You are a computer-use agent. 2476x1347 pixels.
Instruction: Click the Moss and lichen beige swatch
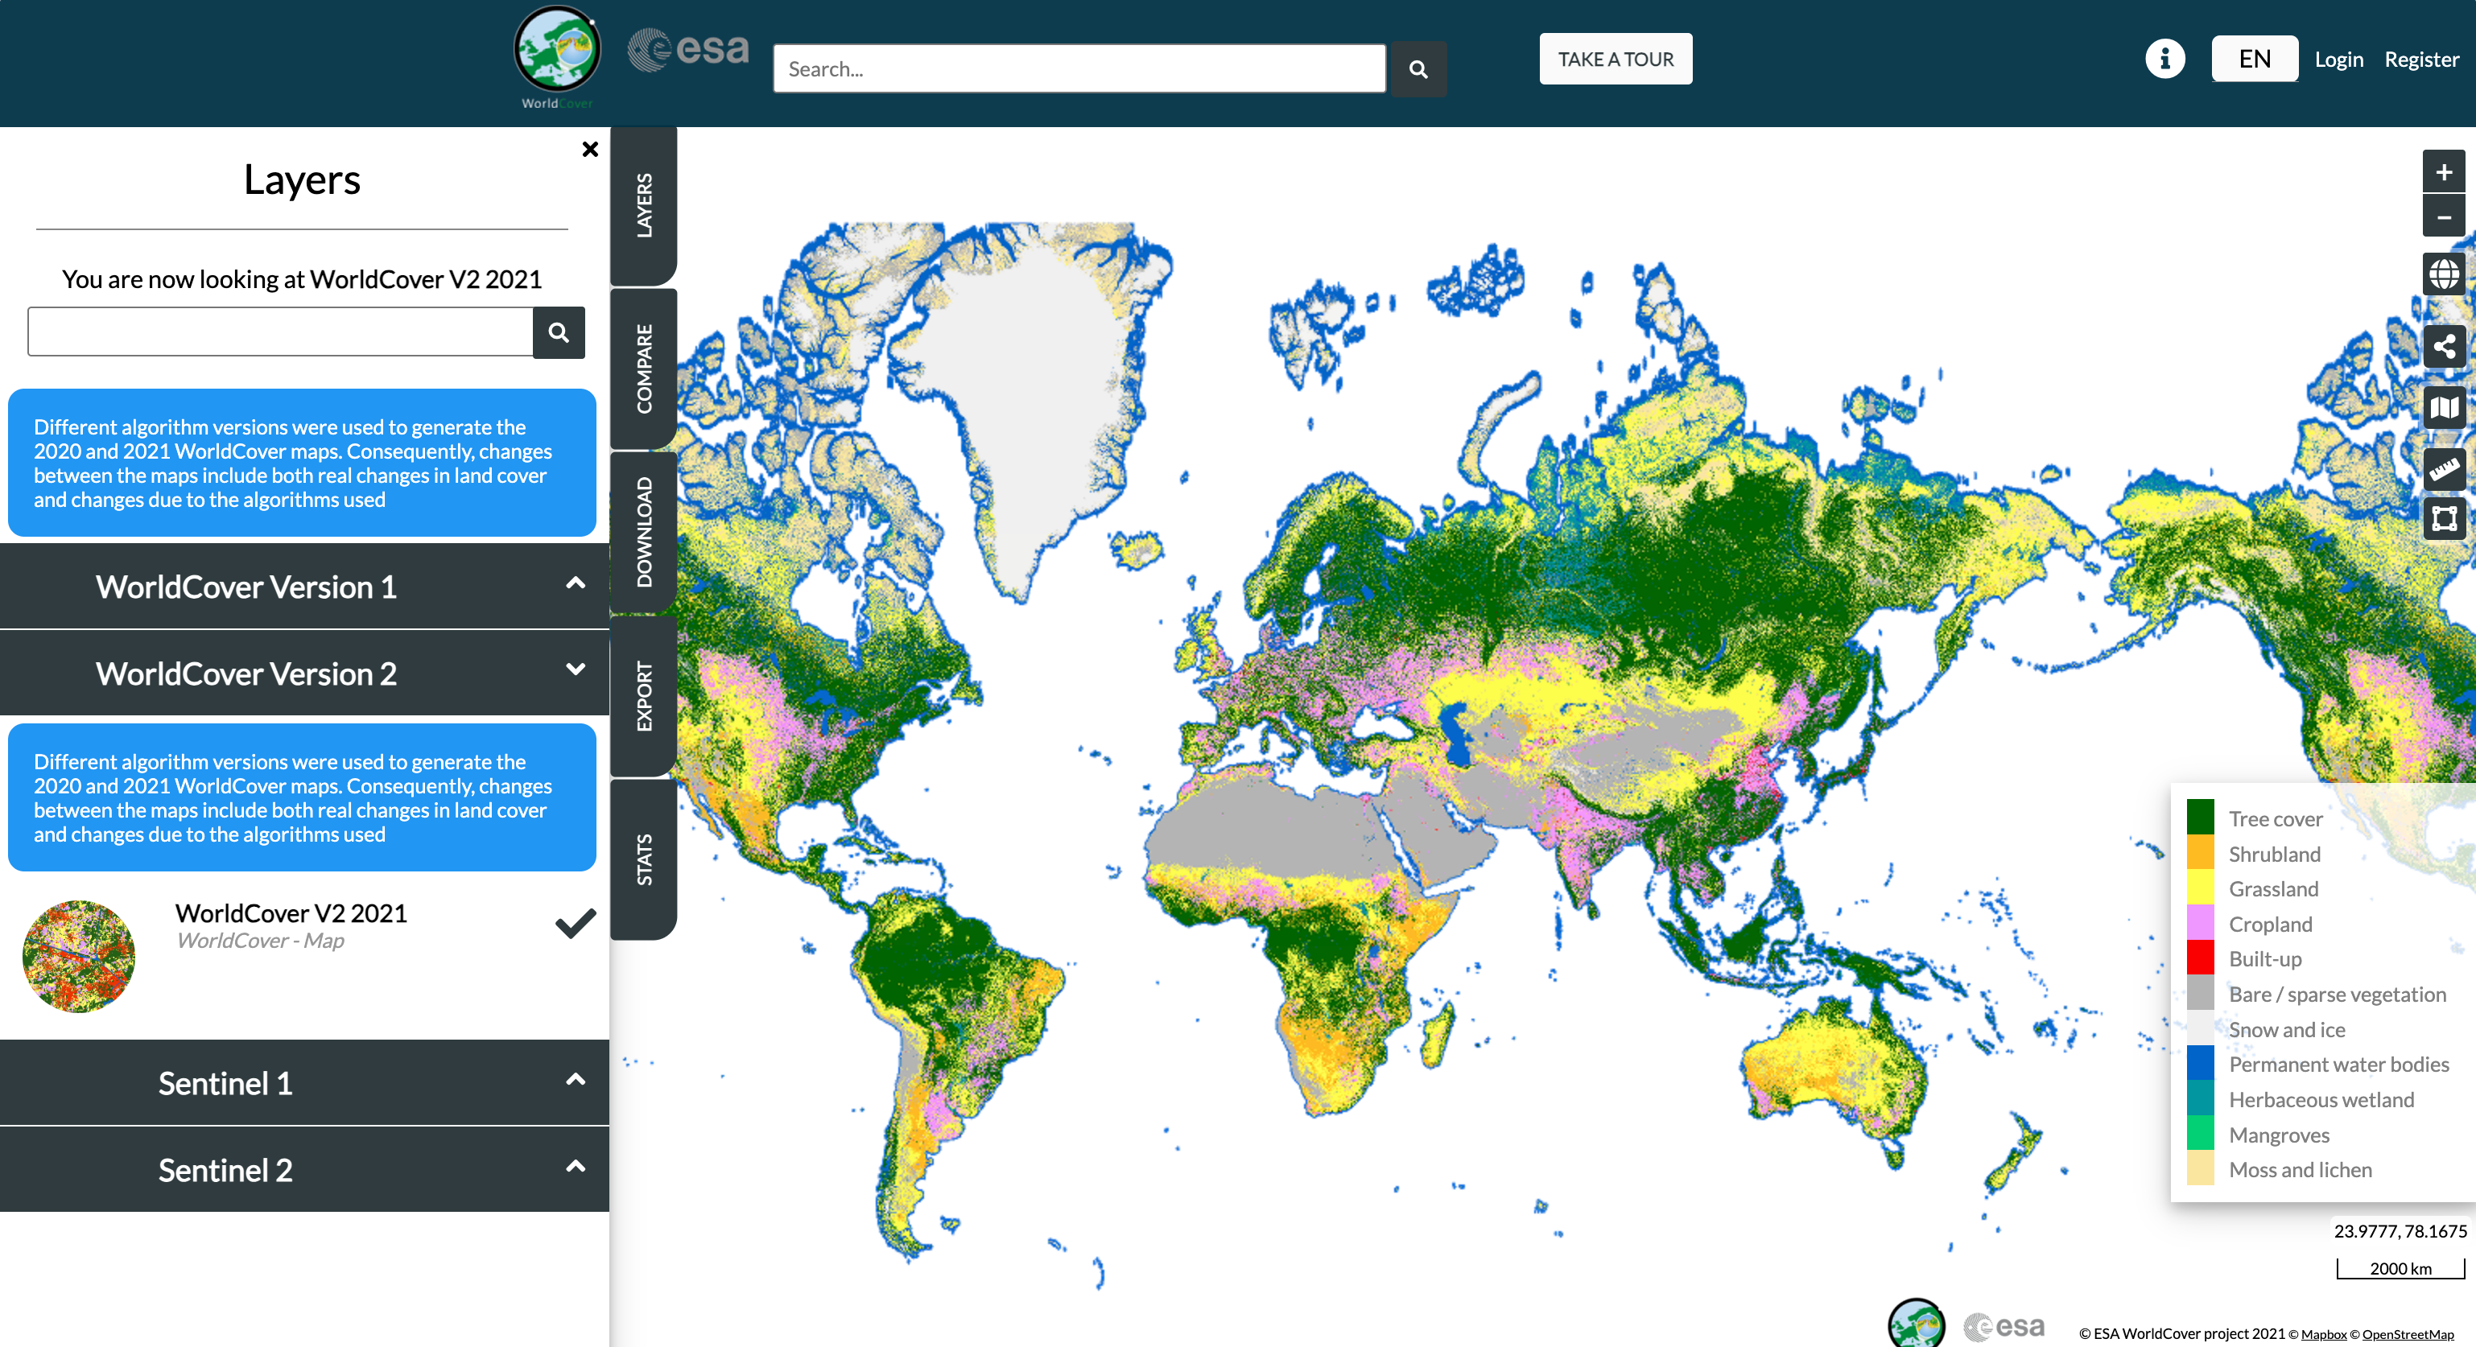(x=2200, y=1169)
